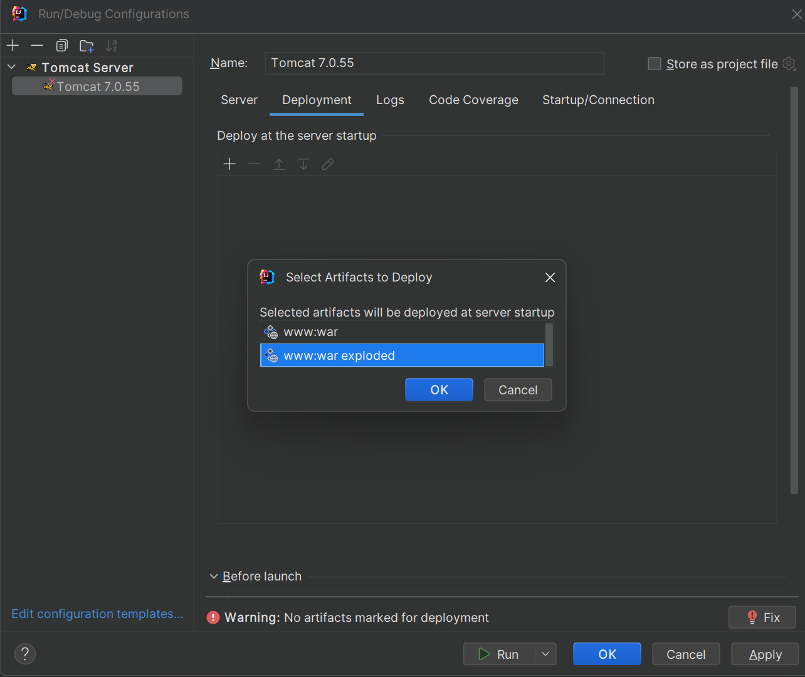Click IntelliJ logo in window title bar
This screenshot has width=805, height=677.
[x=19, y=14]
